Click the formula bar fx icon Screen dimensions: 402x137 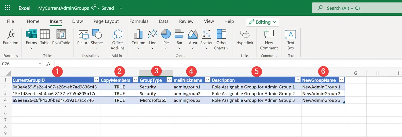point(49,64)
